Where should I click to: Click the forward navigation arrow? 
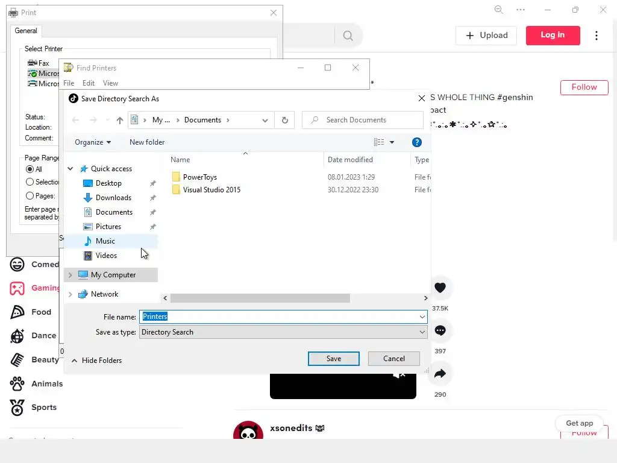pos(93,120)
